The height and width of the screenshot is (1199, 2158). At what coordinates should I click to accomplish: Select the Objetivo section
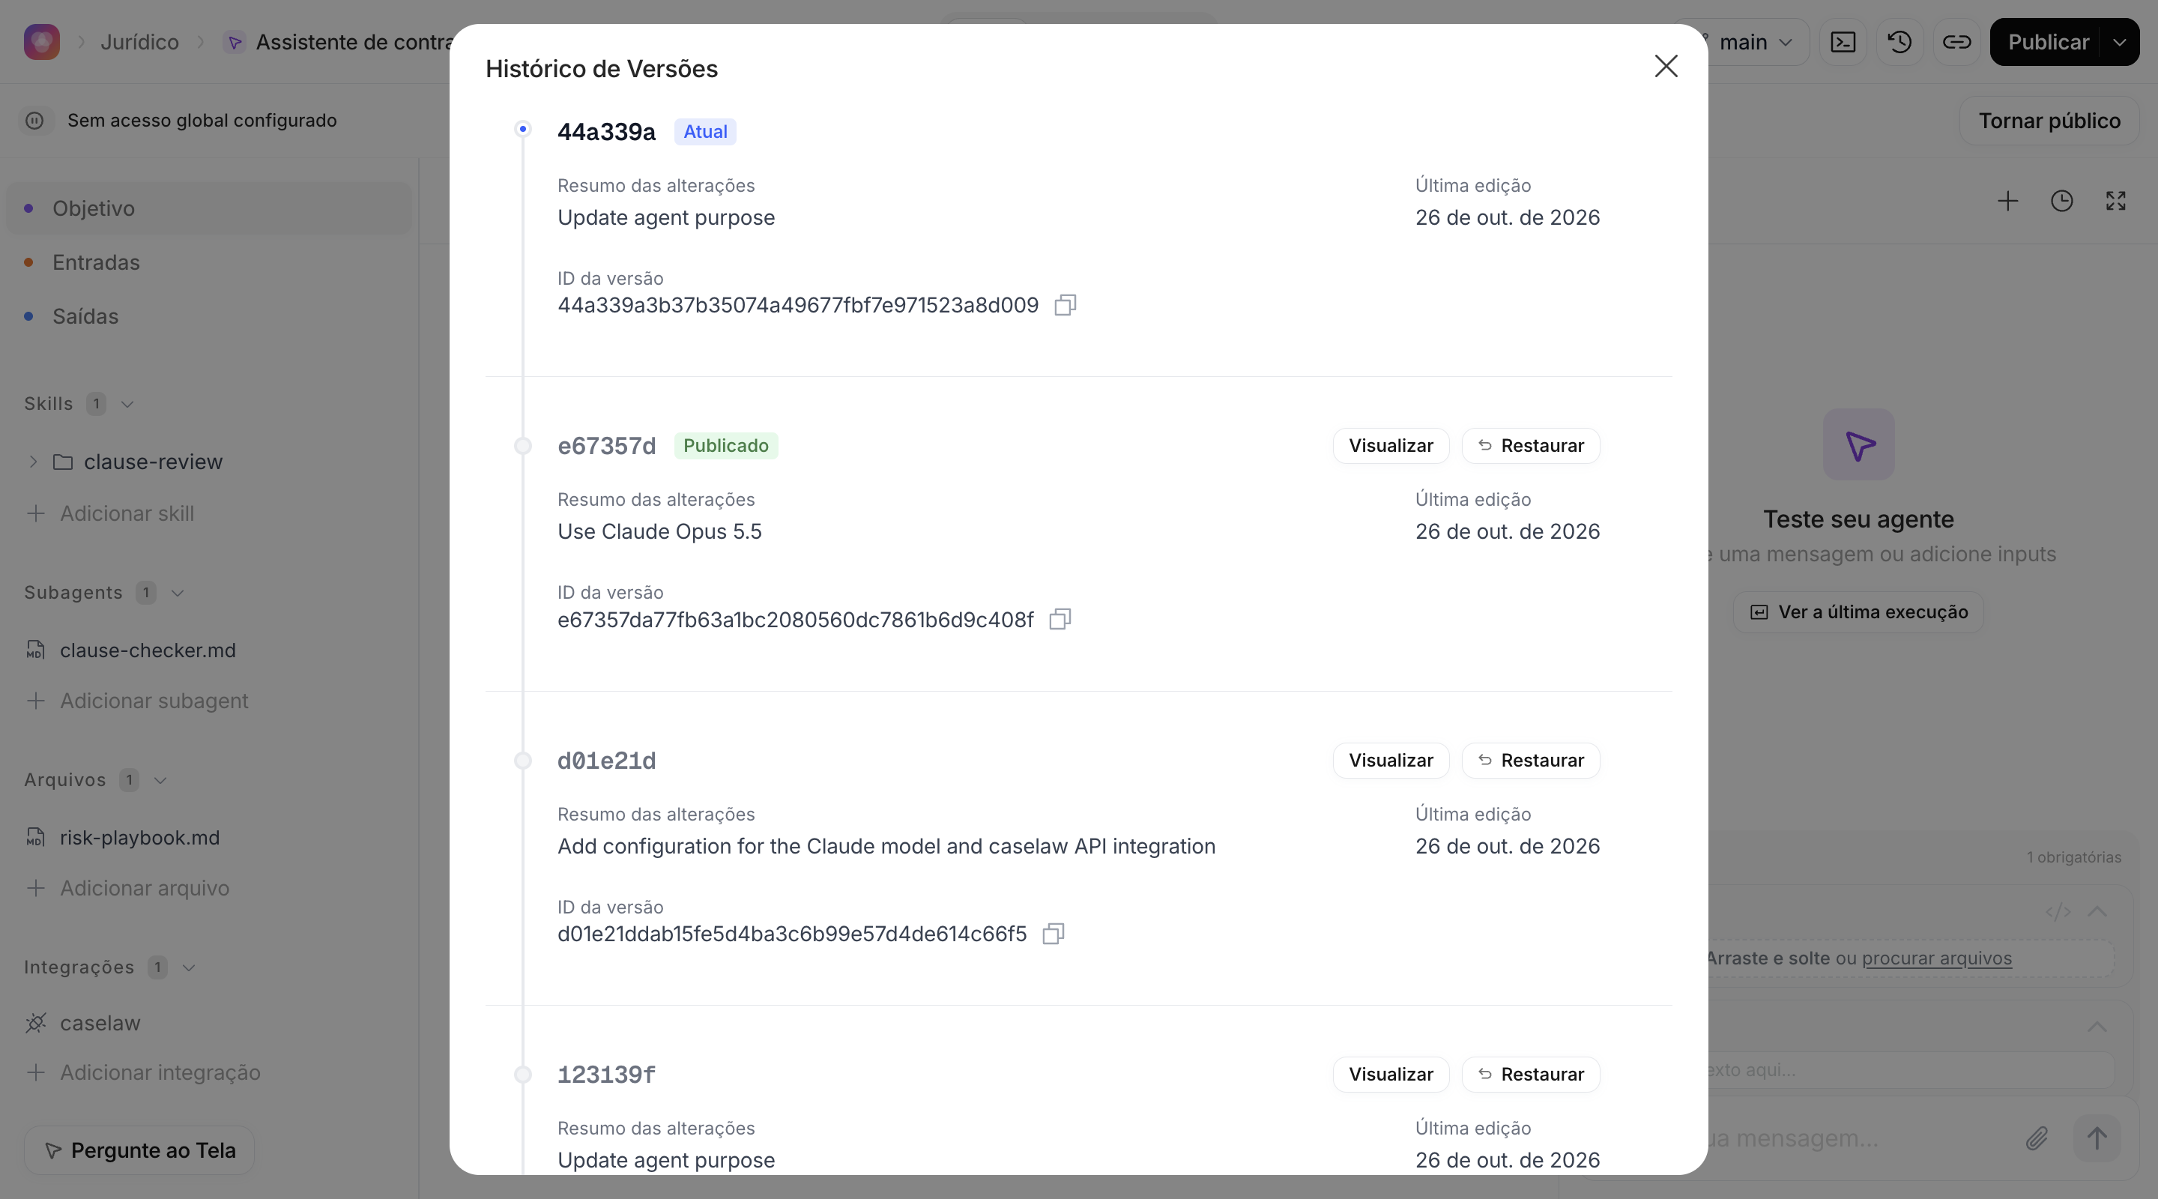(208, 208)
